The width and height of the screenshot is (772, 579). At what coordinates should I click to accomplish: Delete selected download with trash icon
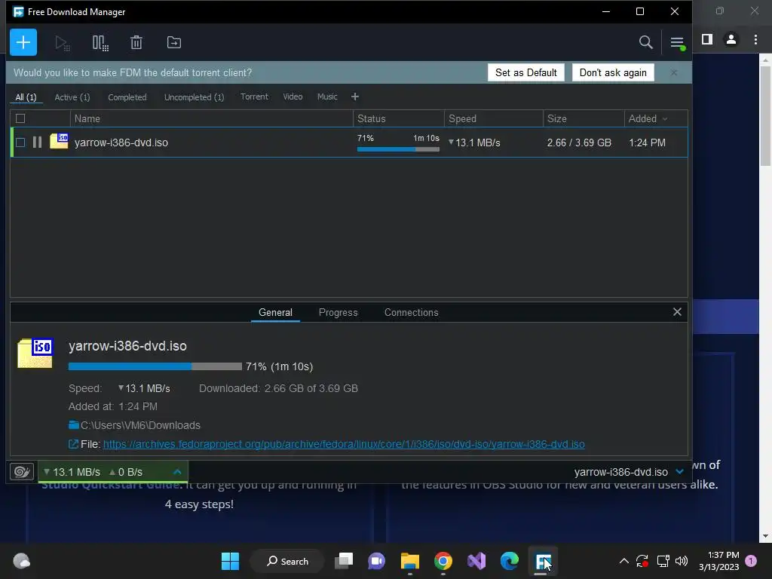(136, 42)
